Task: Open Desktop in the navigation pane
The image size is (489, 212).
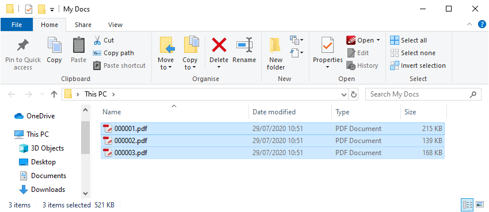Action: pyautogui.click(x=37, y=162)
